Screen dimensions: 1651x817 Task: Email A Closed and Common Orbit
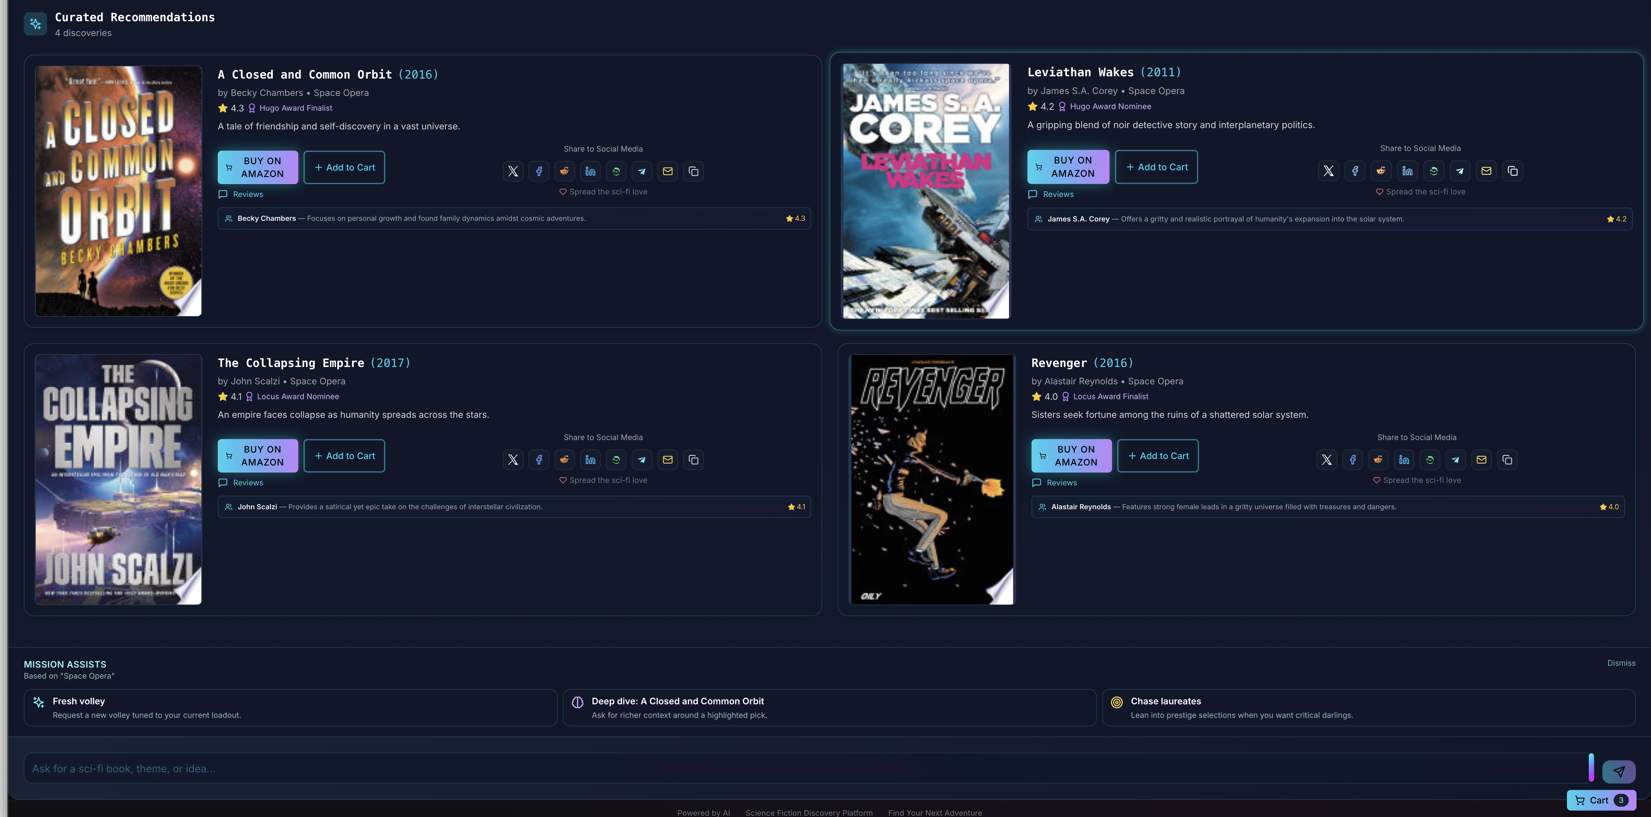(x=668, y=171)
